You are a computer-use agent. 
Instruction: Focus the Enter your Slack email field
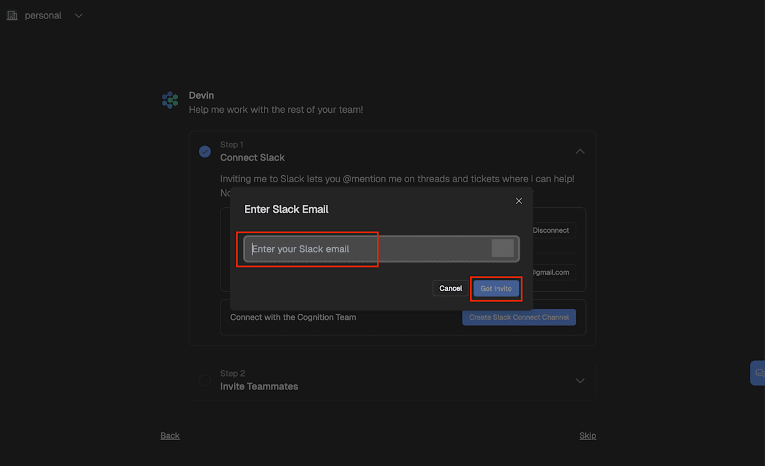381,249
